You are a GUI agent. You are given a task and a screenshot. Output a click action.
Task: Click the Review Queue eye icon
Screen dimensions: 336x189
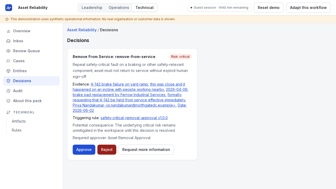(x=8, y=51)
